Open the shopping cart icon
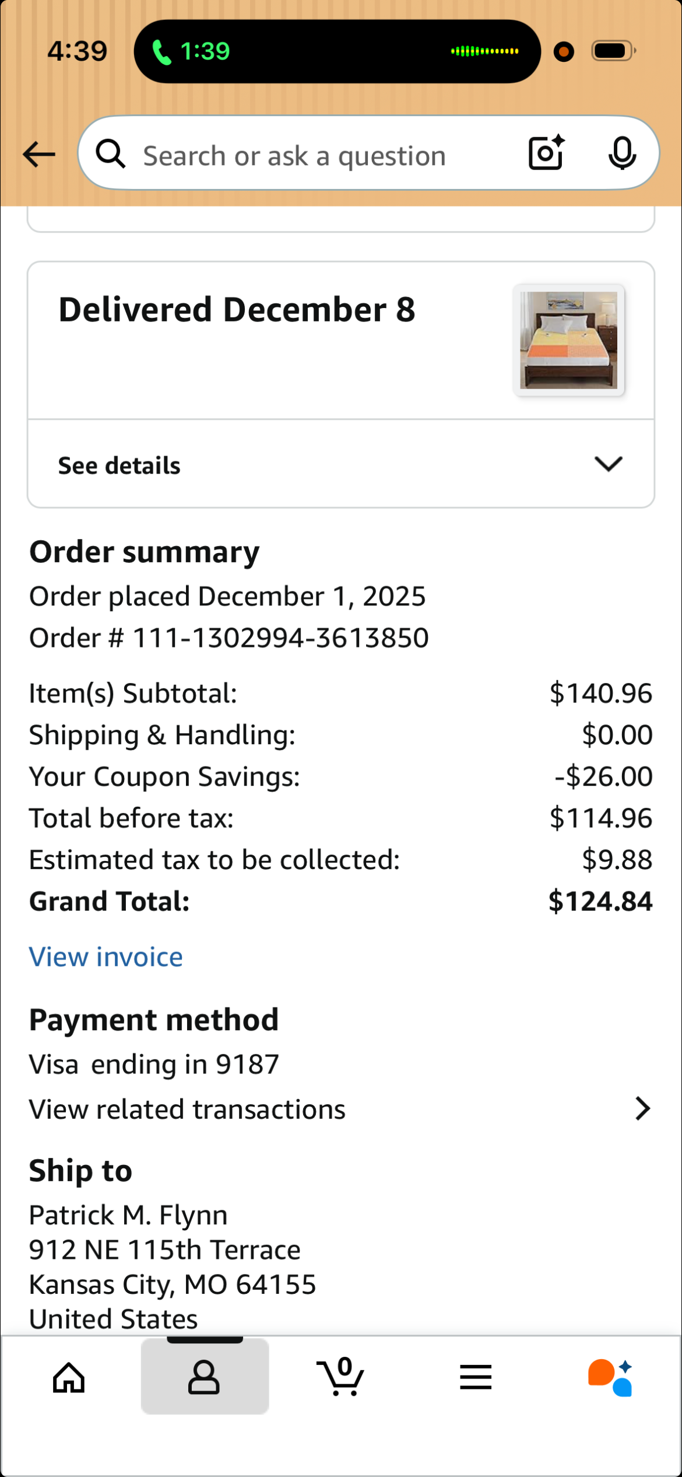 (x=340, y=1377)
